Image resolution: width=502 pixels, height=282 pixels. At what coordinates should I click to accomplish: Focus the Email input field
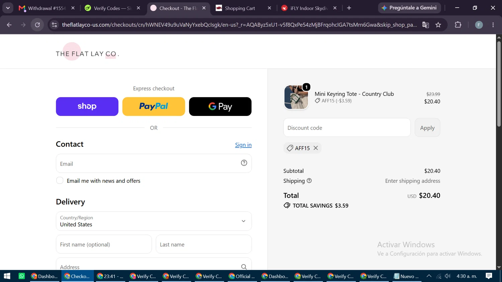click(x=154, y=163)
